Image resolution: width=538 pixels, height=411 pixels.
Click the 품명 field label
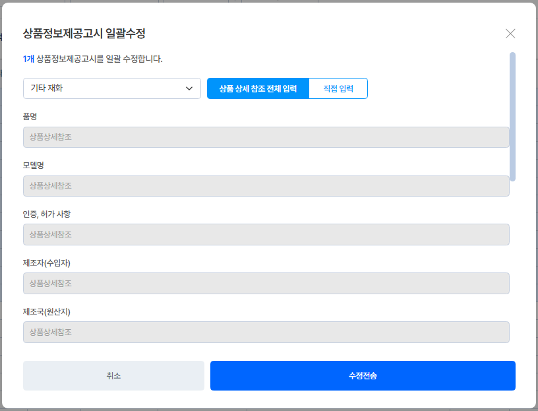tap(30, 116)
